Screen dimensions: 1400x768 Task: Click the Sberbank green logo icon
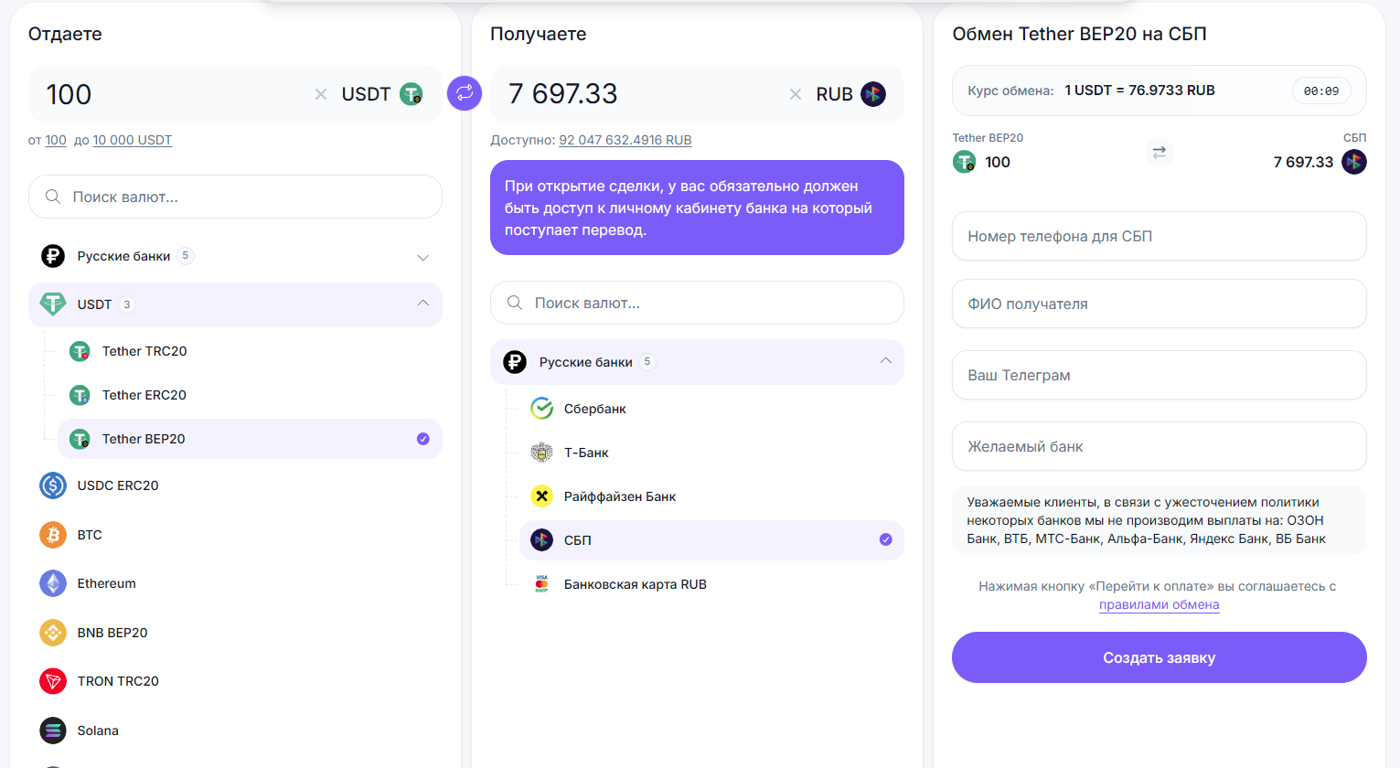point(542,409)
